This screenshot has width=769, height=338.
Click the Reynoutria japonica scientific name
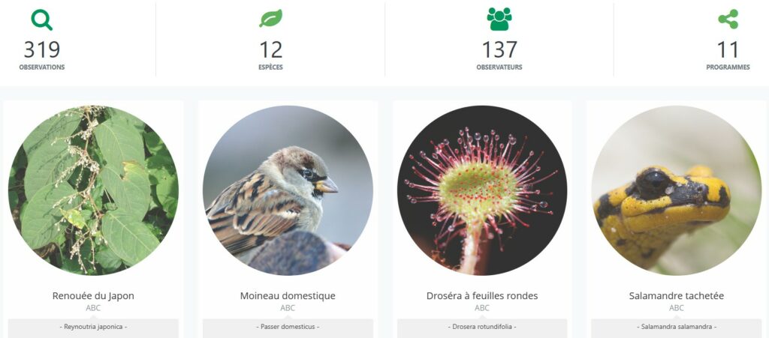pyautogui.click(x=93, y=326)
